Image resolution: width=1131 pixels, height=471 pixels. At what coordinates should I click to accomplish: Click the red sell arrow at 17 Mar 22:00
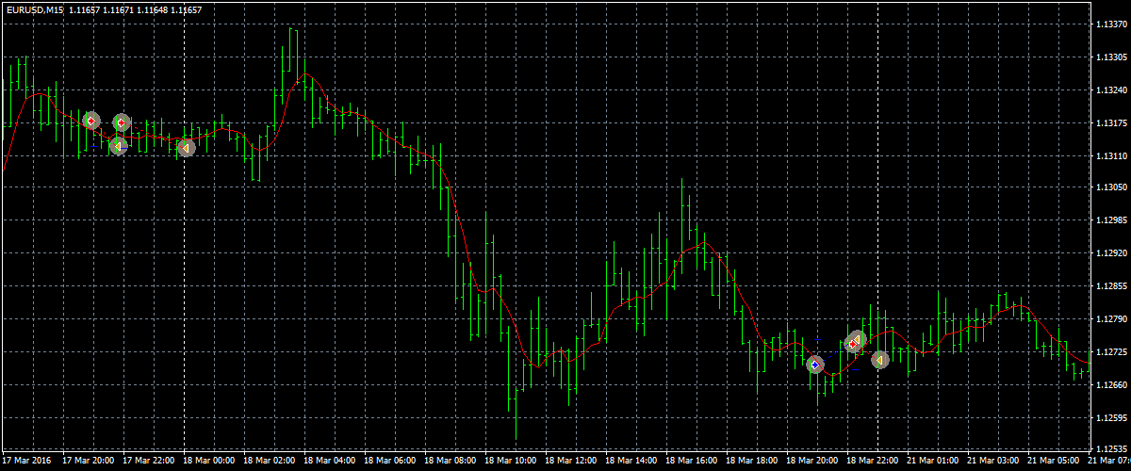coord(122,122)
